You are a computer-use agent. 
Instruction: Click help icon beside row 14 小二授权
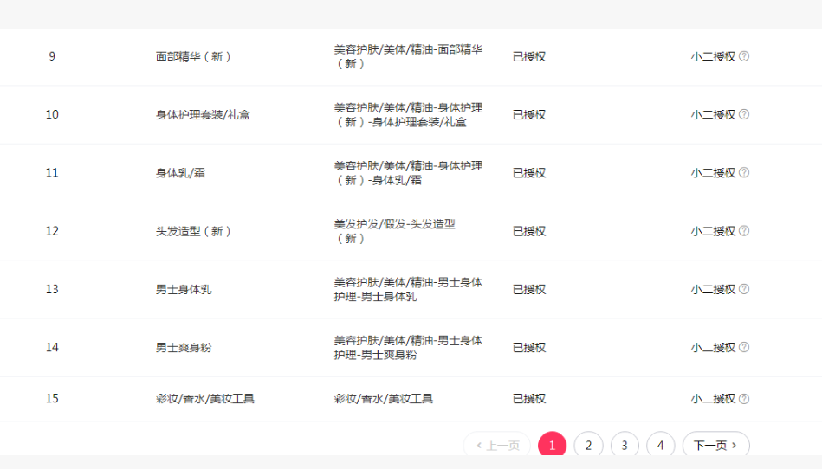pos(744,347)
